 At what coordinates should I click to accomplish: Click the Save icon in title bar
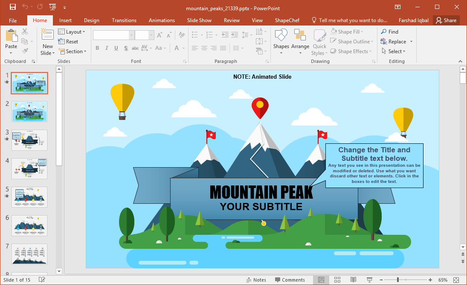point(12,7)
